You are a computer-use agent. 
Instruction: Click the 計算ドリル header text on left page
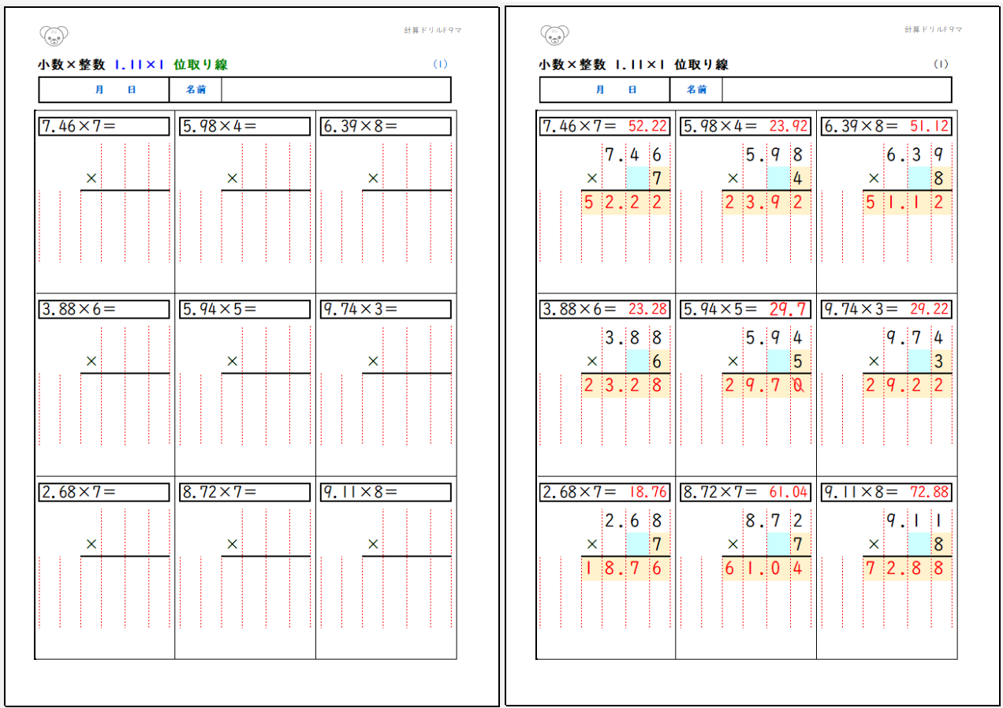click(432, 30)
